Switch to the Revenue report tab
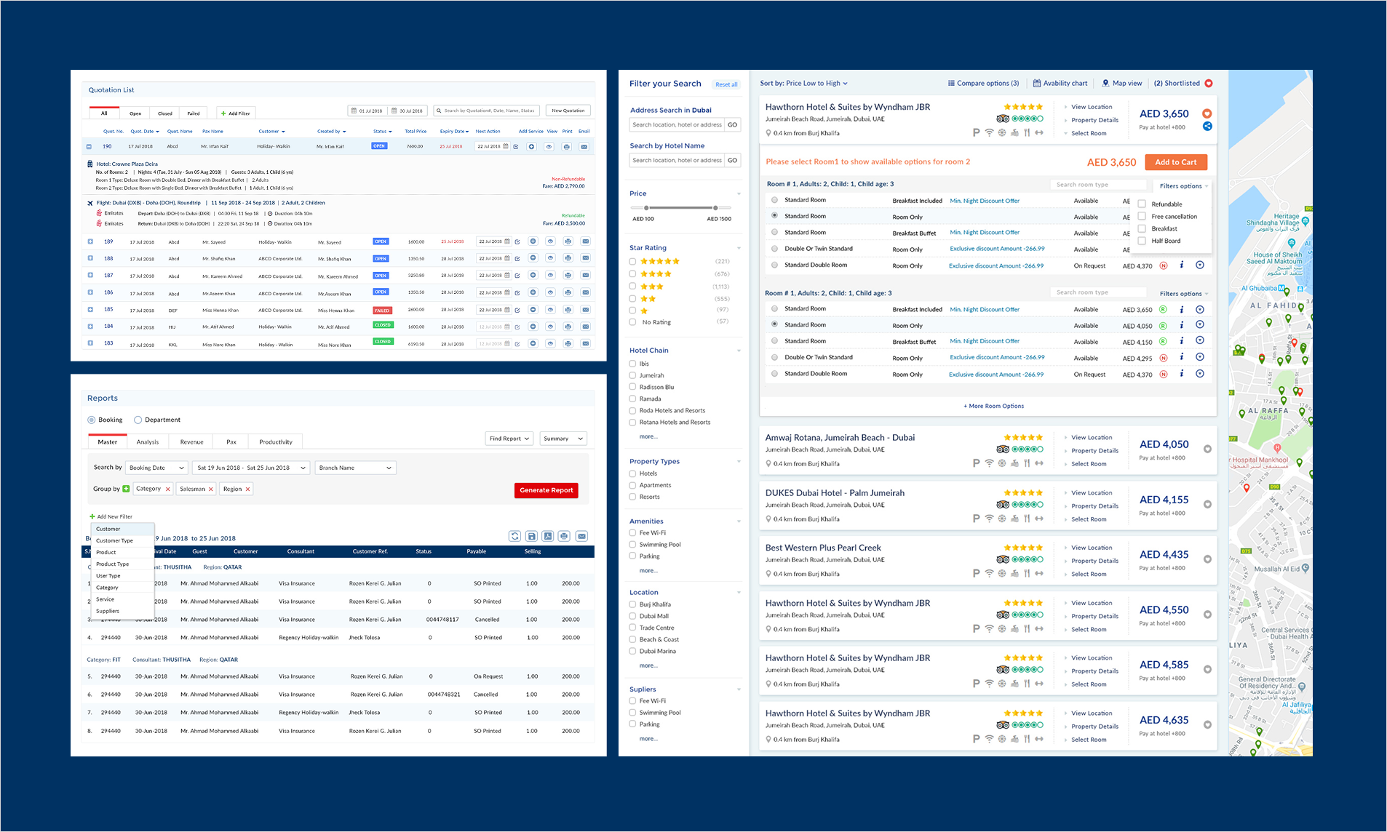 coord(191,442)
